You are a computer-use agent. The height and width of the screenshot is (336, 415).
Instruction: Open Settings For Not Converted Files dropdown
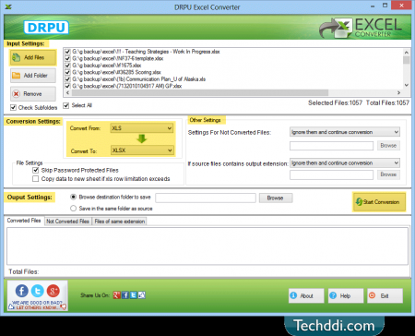pyautogui.click(x=345, y=132)
